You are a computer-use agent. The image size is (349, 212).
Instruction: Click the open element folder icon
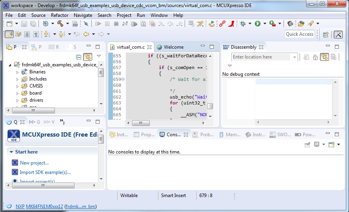click(x=301, y=24)
